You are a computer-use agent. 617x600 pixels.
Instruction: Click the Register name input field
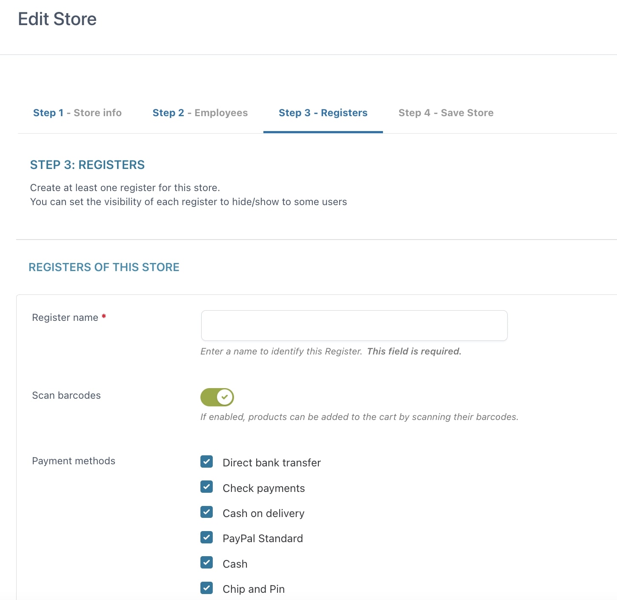pos(354,326)
